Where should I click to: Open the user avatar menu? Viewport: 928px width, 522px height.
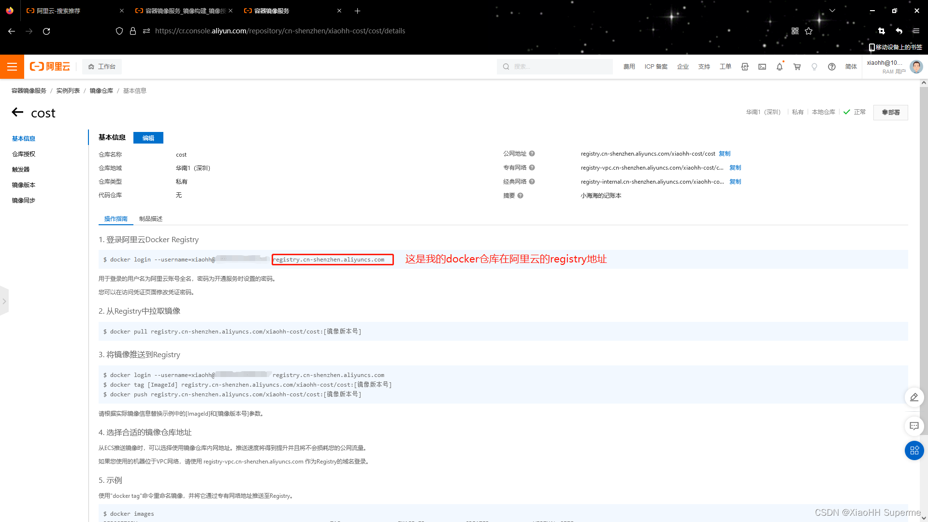point(916,67)
